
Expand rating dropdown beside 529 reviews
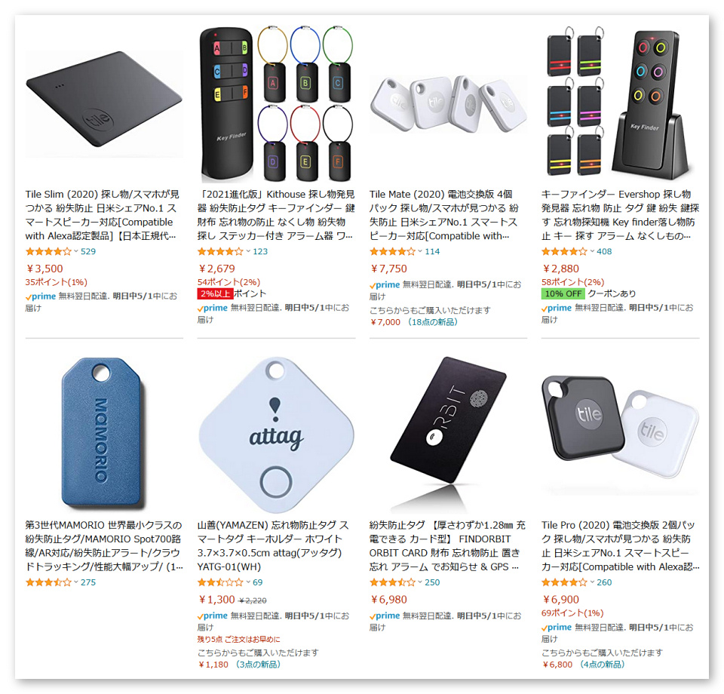click(x=76, y=251)
